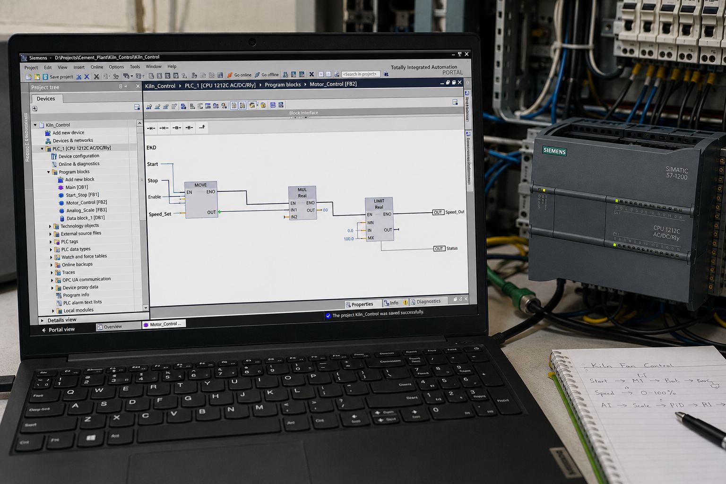Open the Window menu
Image resolution: width=726 pixels, height=484 pixels.
click(154, 67)
